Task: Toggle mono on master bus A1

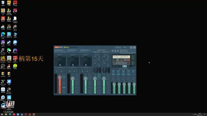Action: (x=113, y=74)
